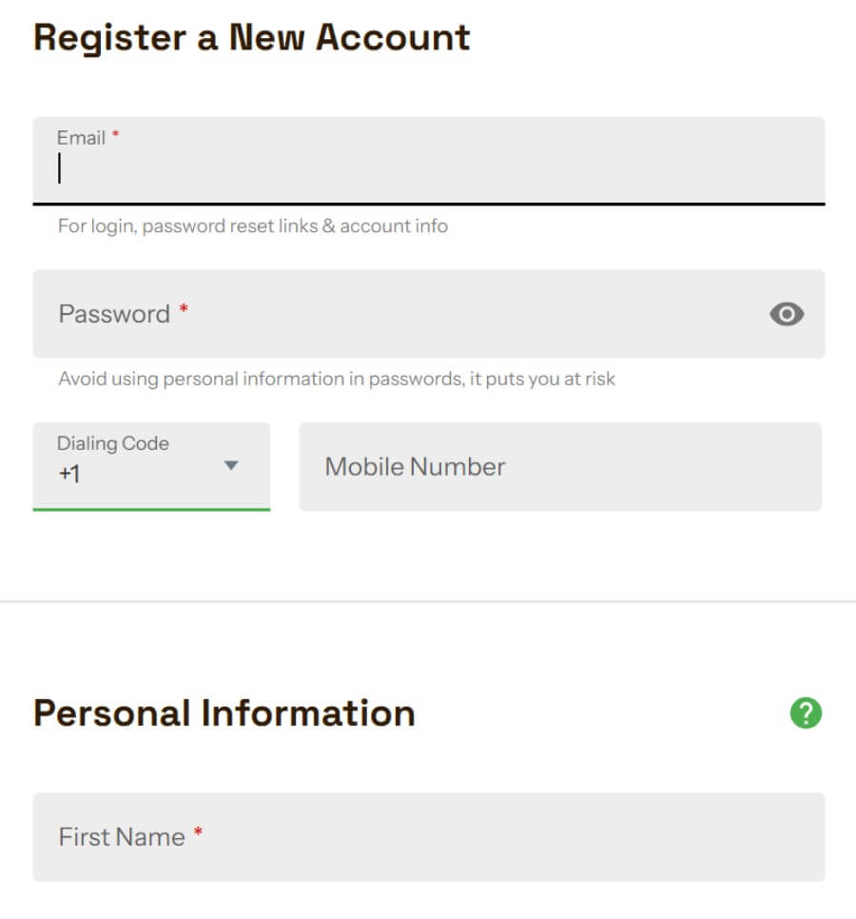Click the horizontal section divider line
Image resolution: width=856 pixels, height=919 pixels.
[428, 601]
